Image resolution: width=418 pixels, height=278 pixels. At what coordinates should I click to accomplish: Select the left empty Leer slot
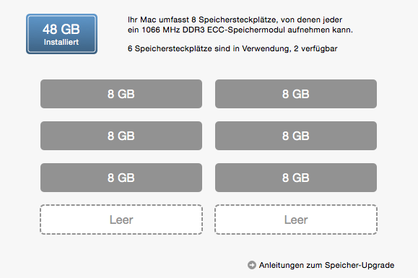pos(121,220)
